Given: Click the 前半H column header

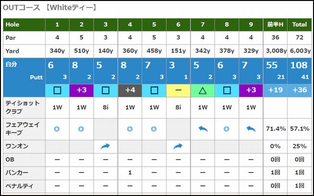Looking at the screenshot, I should (x=276, y=24).
